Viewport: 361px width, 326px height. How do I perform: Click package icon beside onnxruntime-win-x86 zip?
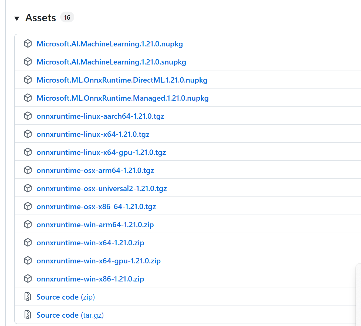coord(28,279)
